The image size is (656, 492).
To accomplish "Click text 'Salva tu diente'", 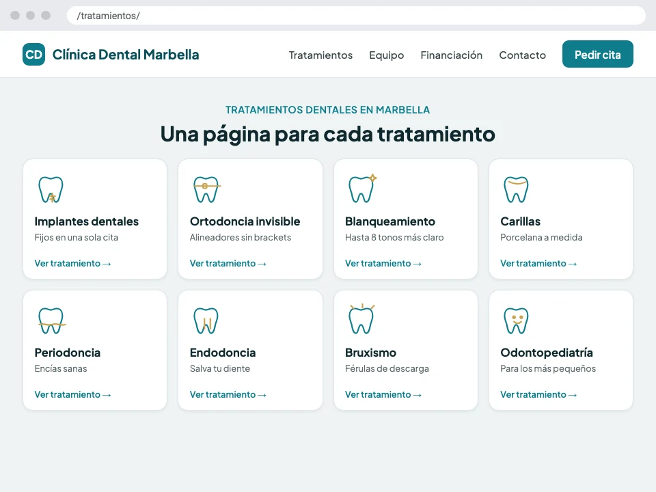I will (219, 368).
